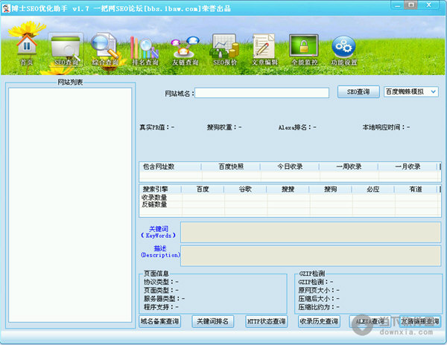This screenshot has width=447, height=345.
Task: Open the SEO报价 money icon
Action: coord(225,50)
